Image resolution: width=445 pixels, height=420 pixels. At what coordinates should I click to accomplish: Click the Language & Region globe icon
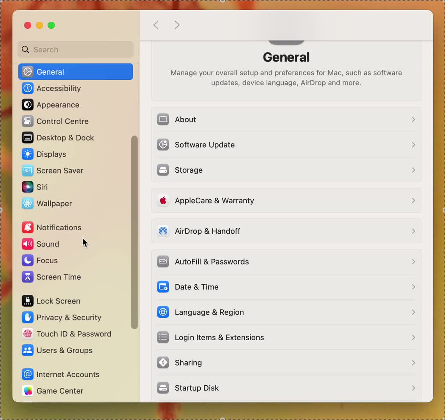click(x=163, y=312)
